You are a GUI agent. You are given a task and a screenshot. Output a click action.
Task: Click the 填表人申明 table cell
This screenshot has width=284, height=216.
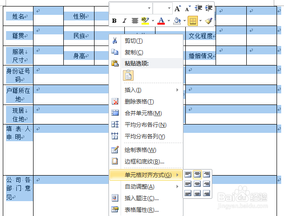pos(18,150)
